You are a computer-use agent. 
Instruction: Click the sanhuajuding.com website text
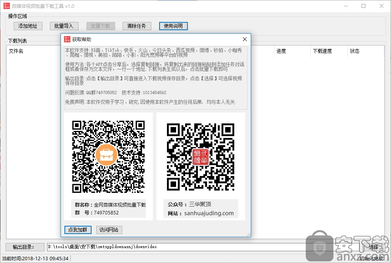click(209, 213)
